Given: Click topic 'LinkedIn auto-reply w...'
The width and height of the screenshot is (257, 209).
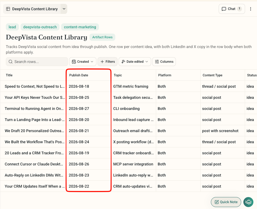Looking at the screenshot, I should point(133,175).
